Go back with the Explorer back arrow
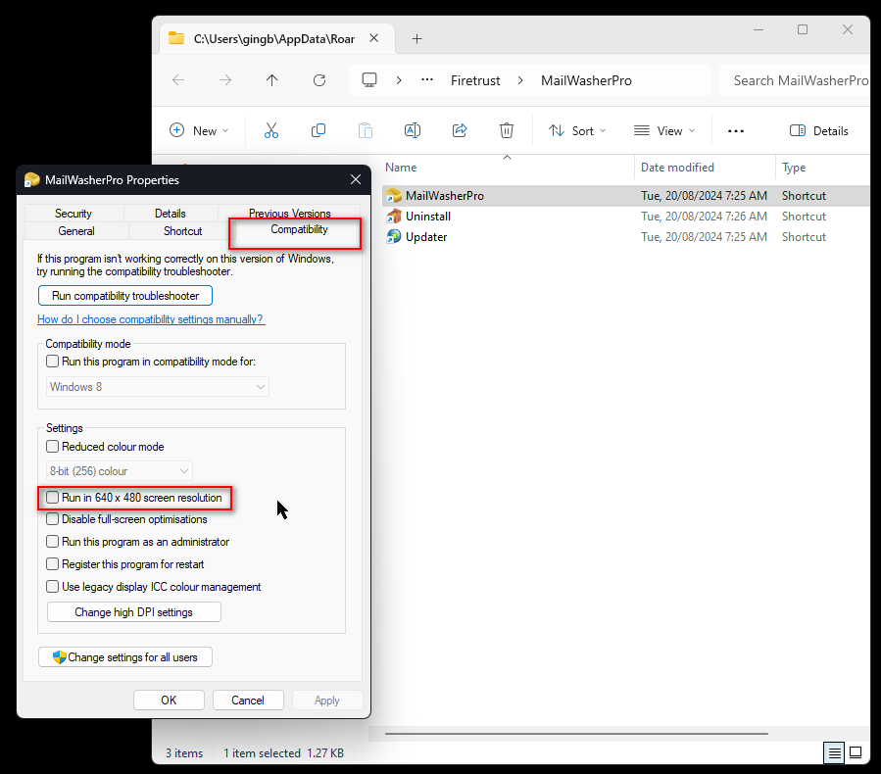Screen dimensions: 881x774 tap(178, 80)
